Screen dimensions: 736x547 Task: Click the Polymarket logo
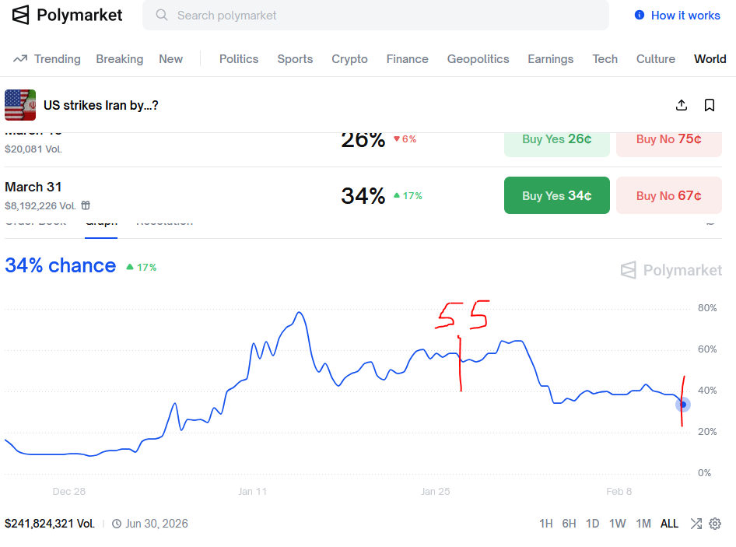67,15
